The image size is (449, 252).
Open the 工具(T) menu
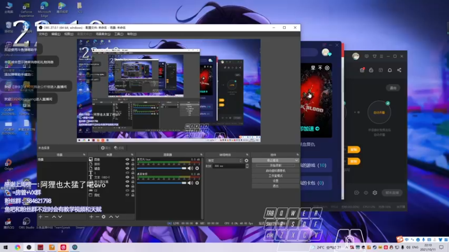[119, 34]
